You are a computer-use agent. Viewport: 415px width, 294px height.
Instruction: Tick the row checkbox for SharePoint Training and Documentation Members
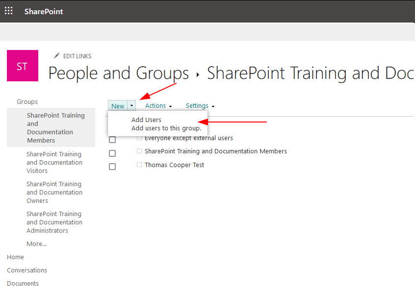(112, 153)
